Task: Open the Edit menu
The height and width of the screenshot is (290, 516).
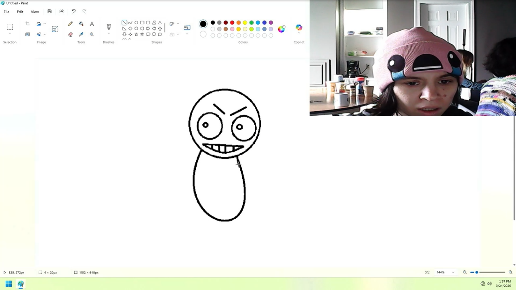Action: [20, 12]
